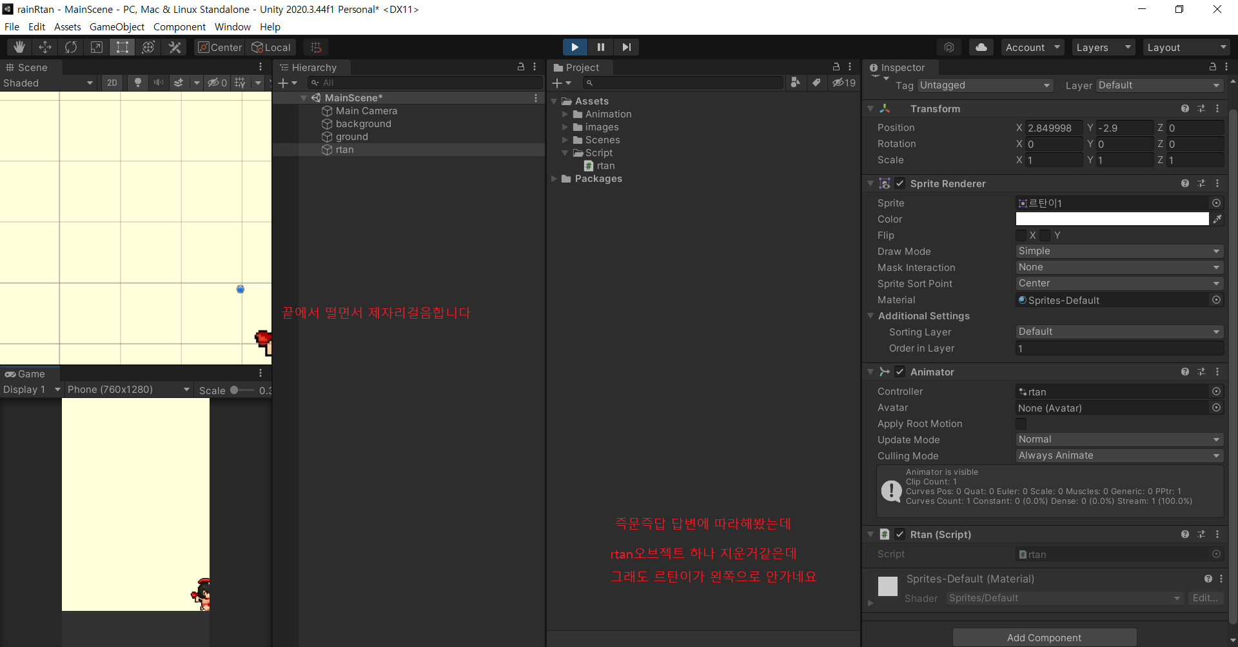This screenshot has height=647, width=1238.
Task: Open Culling Mode dropdown
Action: [x=1119, y=455]
